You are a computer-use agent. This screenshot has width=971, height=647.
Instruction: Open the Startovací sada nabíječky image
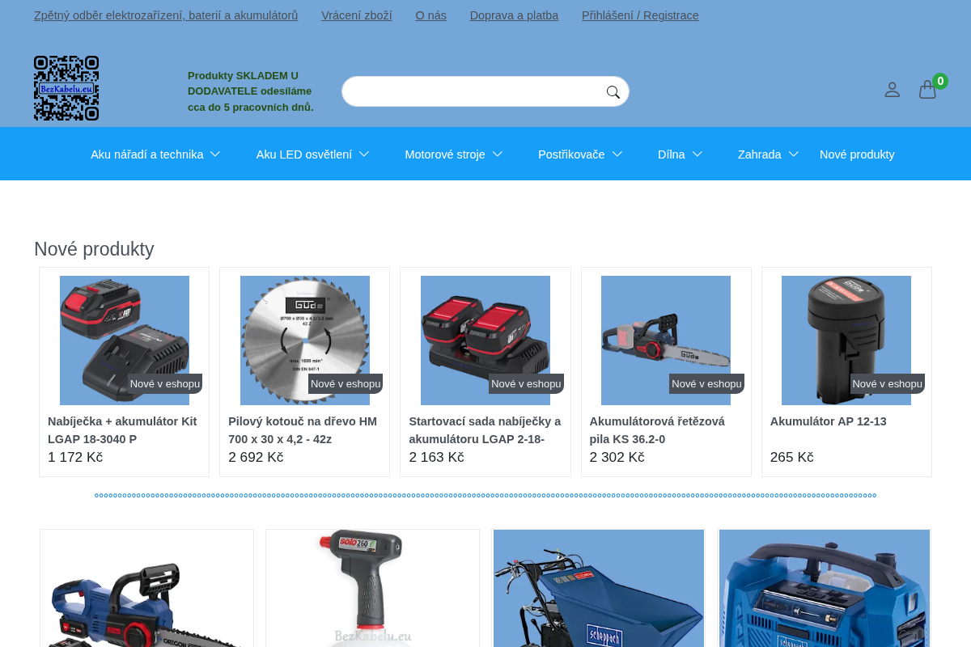[x=485, y=340]
